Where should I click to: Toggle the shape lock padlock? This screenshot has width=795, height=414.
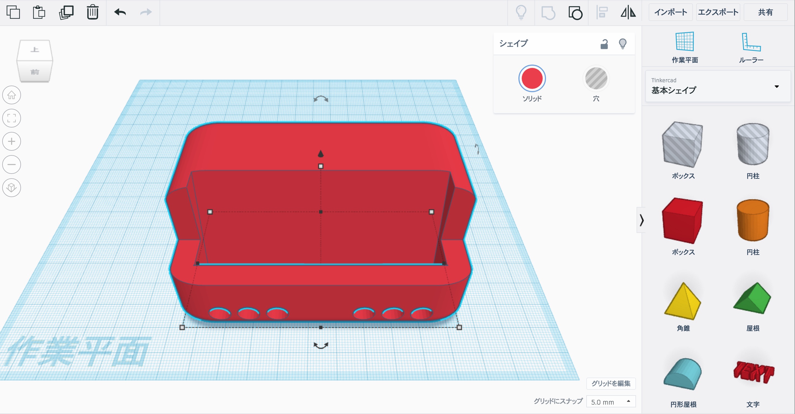tap(604, 44)
